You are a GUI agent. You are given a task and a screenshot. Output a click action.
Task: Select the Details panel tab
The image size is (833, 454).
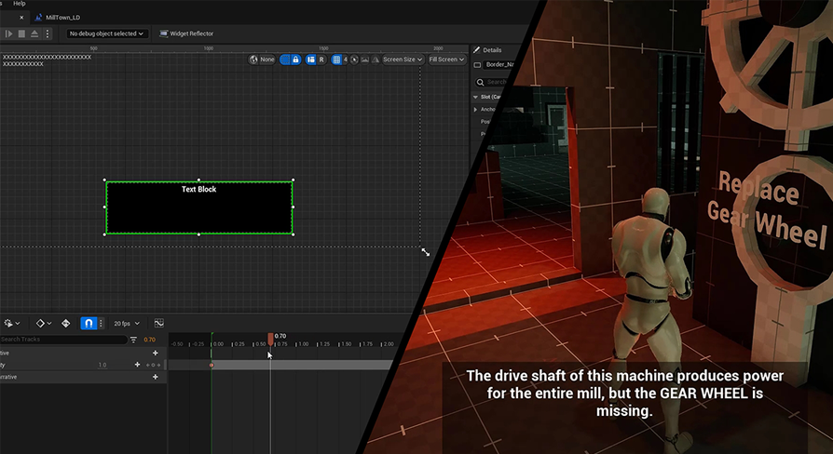pos(492,50)
